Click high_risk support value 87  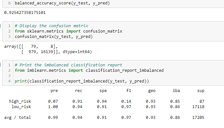coord(202,101)
